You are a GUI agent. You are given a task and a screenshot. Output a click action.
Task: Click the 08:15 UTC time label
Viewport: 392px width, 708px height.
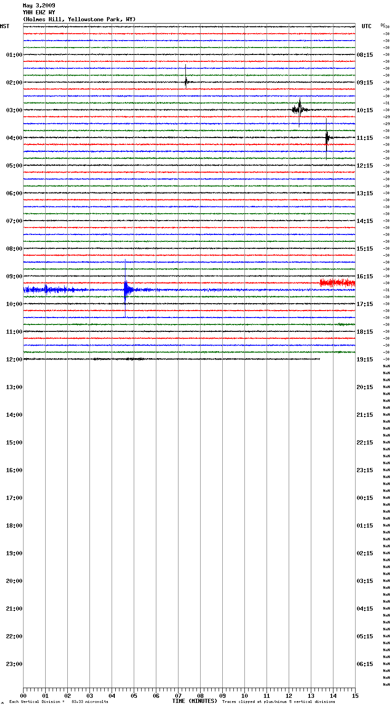point(365,55)
